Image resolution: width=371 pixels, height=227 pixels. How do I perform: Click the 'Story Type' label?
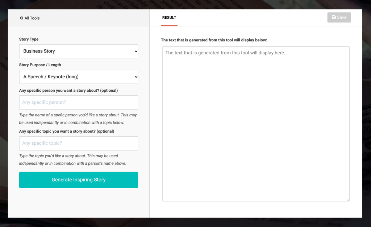[x=29, y=39]
